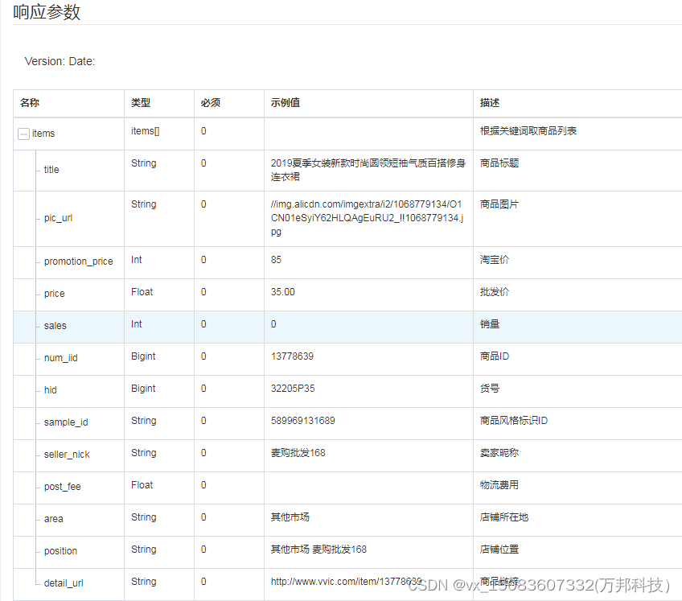This screenshot has height=601, width=682.
Task: Click the description 商品标题
Action: [499, 163]
